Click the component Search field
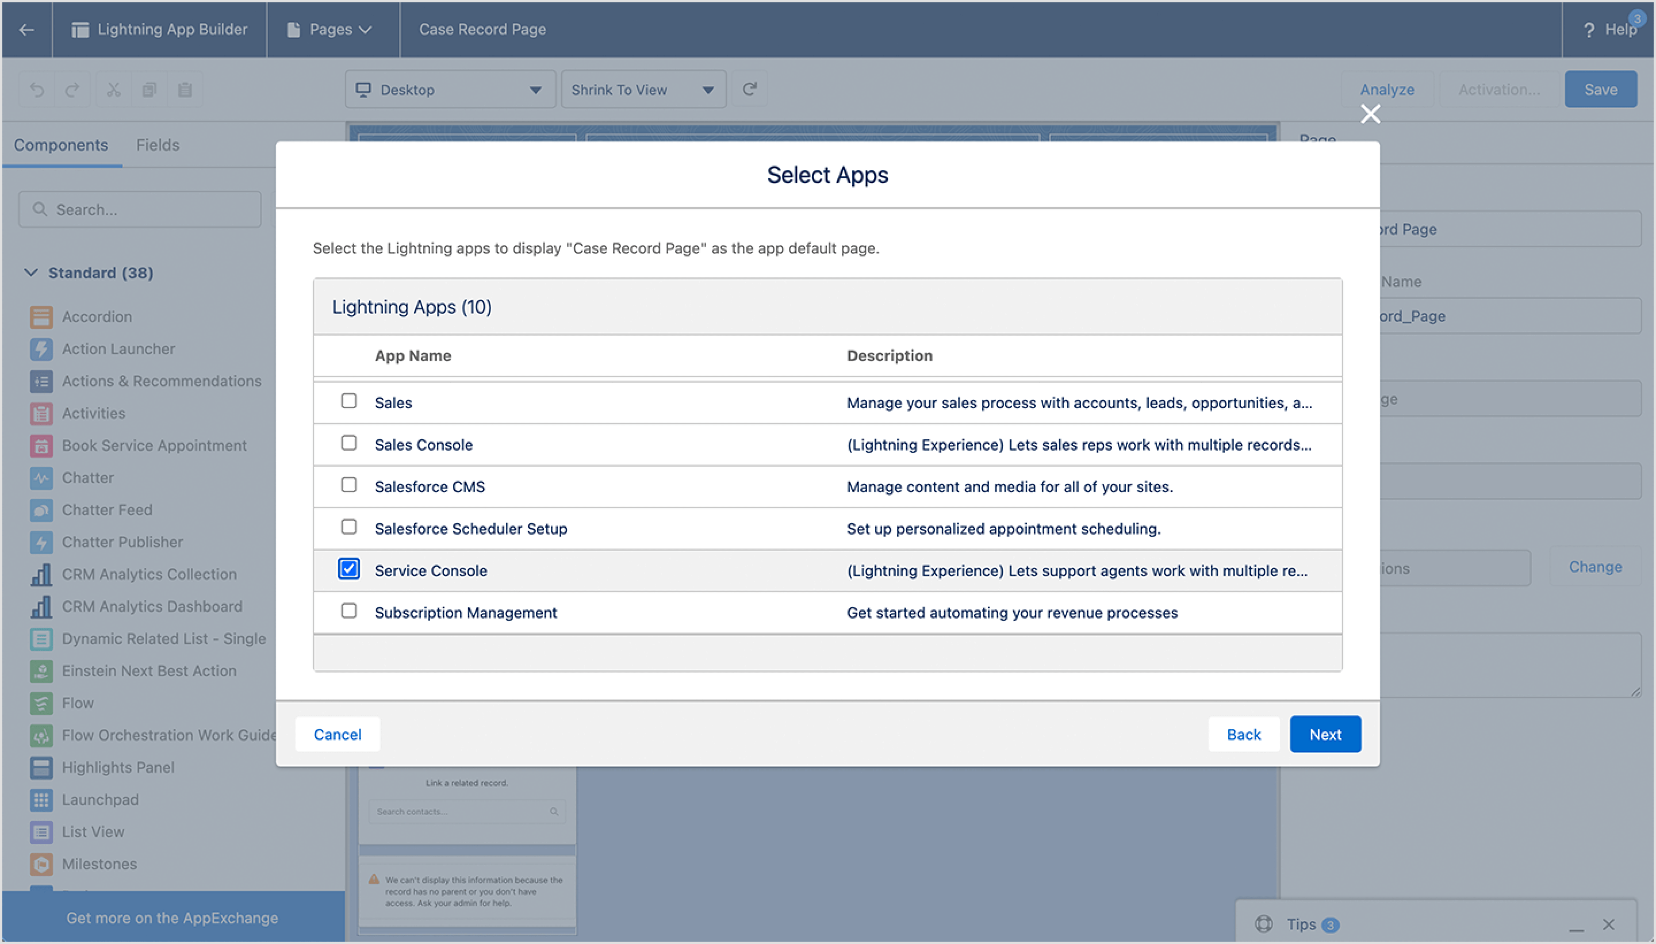 pyautogui.click(x=140, y=209)
